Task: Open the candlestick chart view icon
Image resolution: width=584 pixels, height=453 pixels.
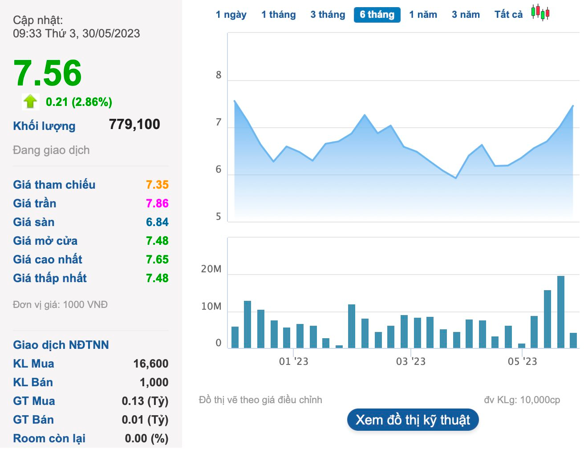Action: 540,12
